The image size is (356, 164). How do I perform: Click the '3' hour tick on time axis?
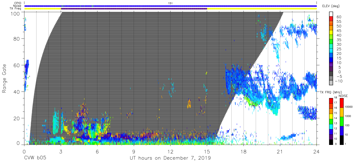pos(61,151)
